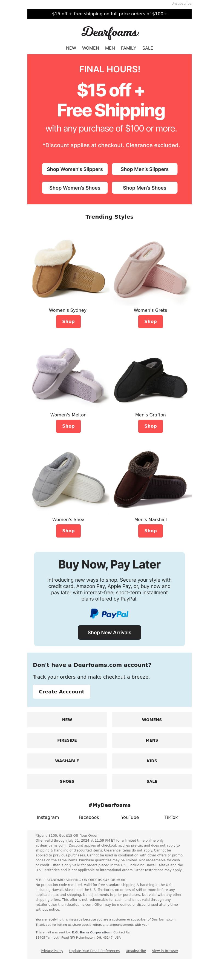Click the Create Account button
This screenshot has height=963, width=219.
point(62,691)
